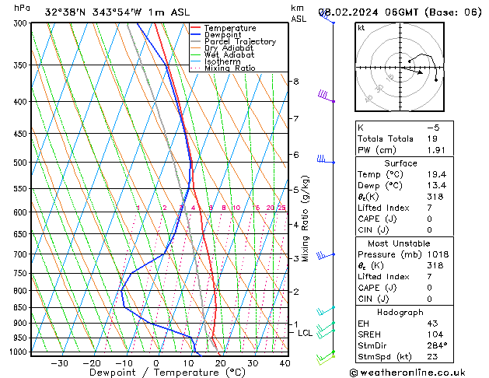Screen dimensions: 489x378
Task: Select the Wet Adiabat legend entry
Action: click(227, 54)
